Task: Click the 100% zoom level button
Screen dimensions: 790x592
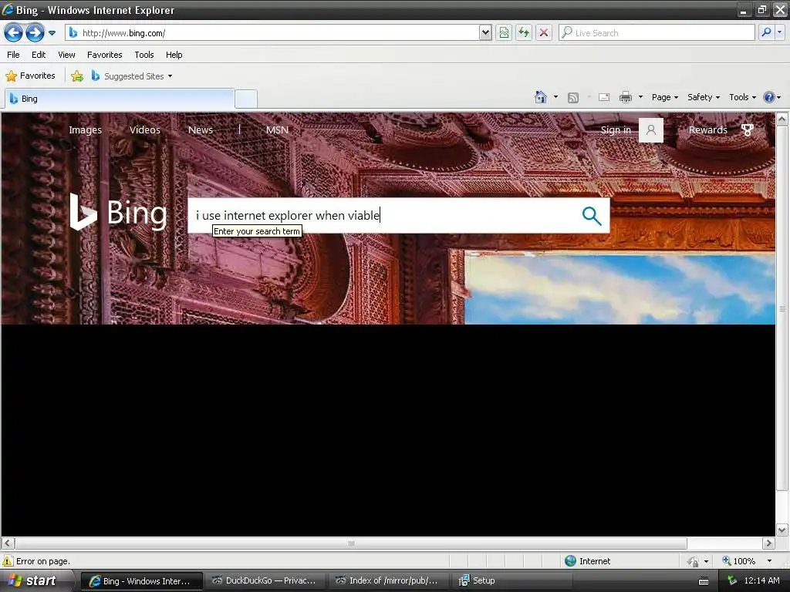Action: [738, 561]
